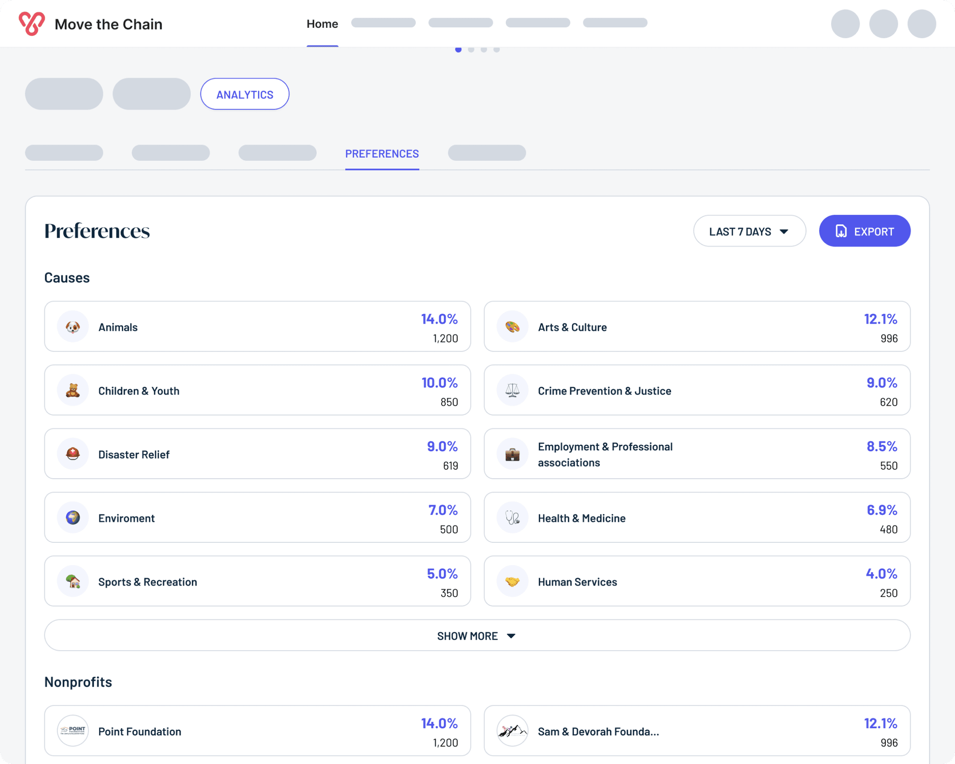The width and height of the screenshot is (955, 764).
Task: Click the Enviroment cause label
Action: [x=126, y=518]
